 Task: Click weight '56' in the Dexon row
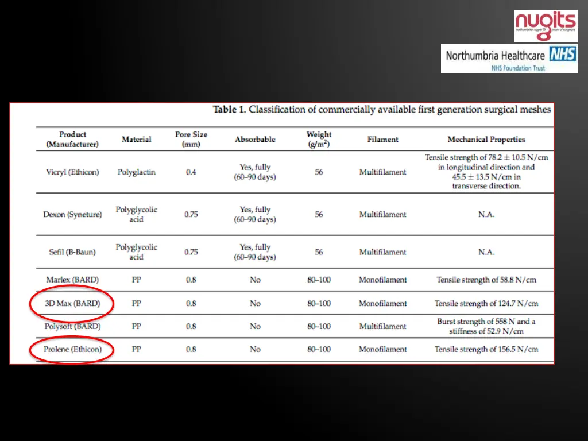319,214
